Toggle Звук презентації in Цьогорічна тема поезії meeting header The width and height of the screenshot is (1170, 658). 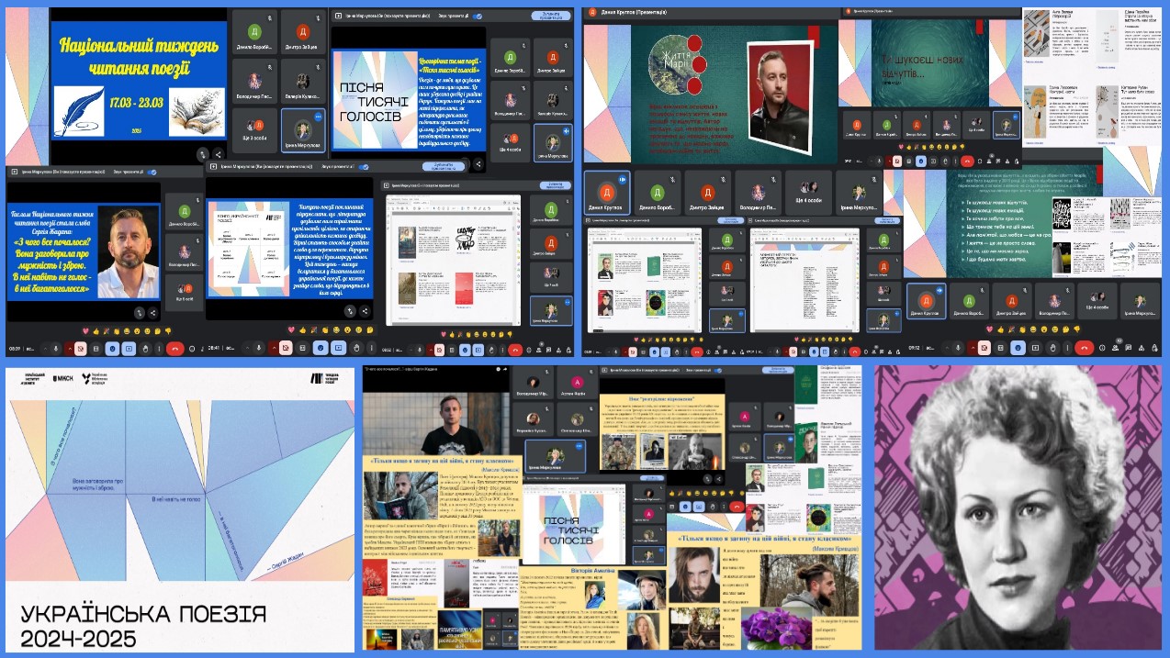tap(477, 16)
